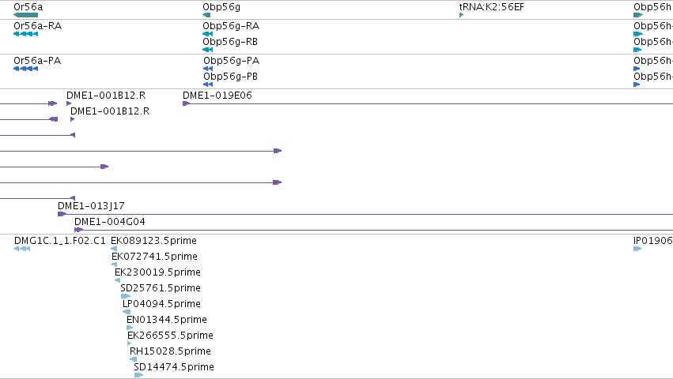Click the Or56a-RA transcript arrows
The image size is (673, 379).
[26, 34]
